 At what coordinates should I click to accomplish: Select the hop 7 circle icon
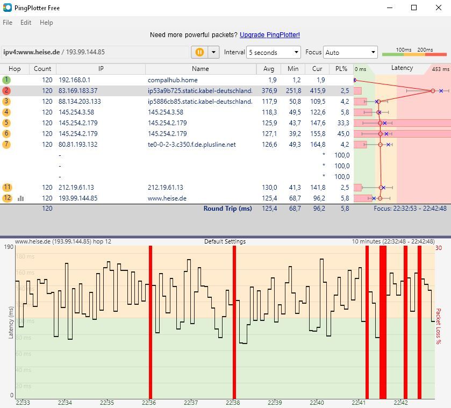click(6, 145)
